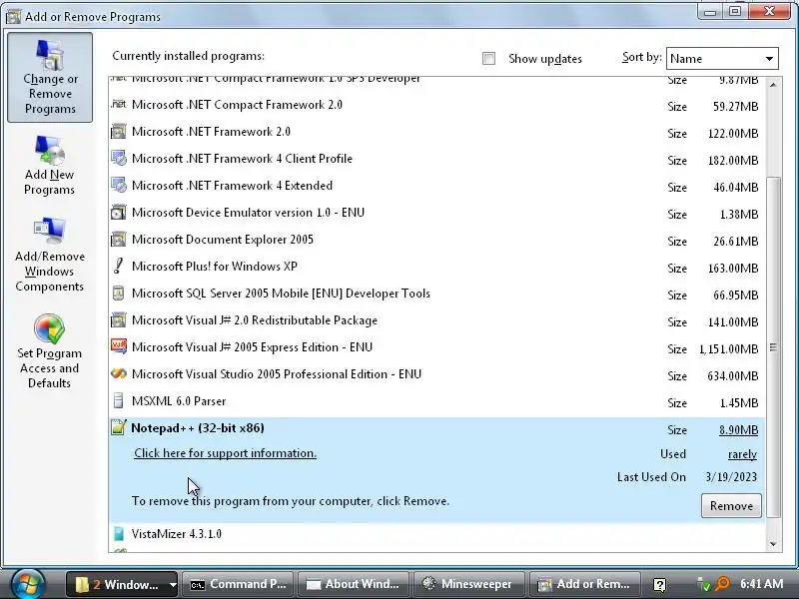Click Microsoft Plus! for Windows XP icon

click(118, 266)
